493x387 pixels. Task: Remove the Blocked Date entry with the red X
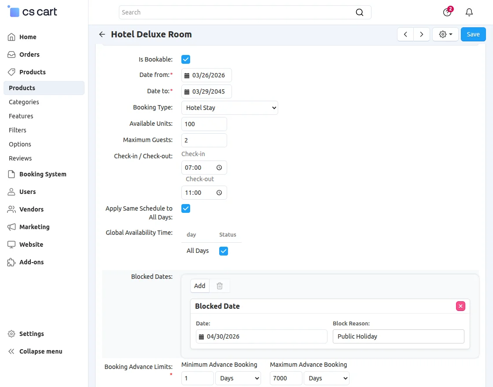460,306
